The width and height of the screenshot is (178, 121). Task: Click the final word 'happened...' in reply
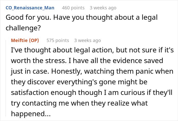click(31, 114)
